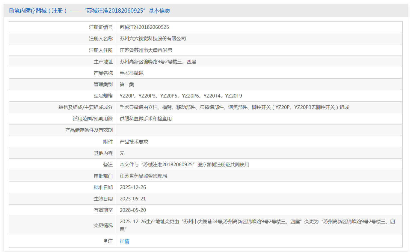Click the 变更情况 label
Viewport: 412px width, 252px height.
103,225
